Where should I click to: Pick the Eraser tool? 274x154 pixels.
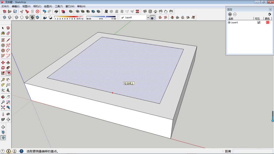click(8, 33)
